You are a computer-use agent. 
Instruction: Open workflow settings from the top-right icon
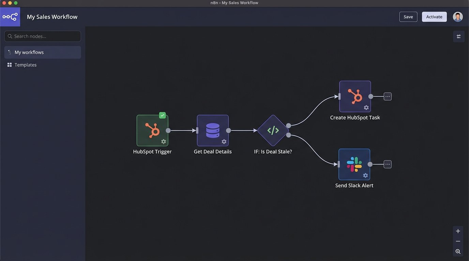[458, 36]
